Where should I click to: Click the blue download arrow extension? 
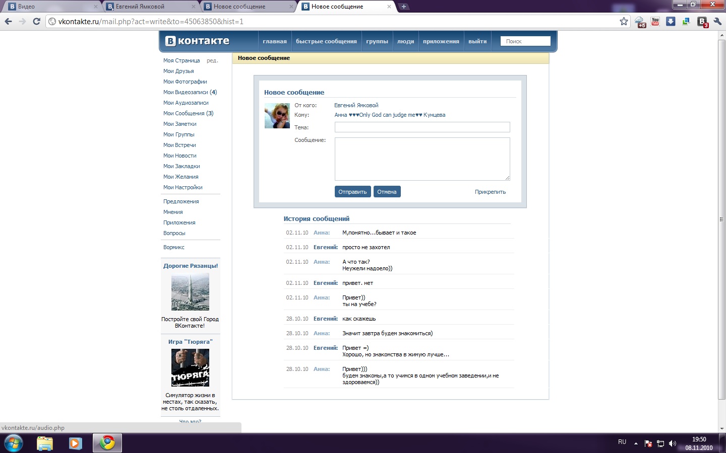pos(671,22)
